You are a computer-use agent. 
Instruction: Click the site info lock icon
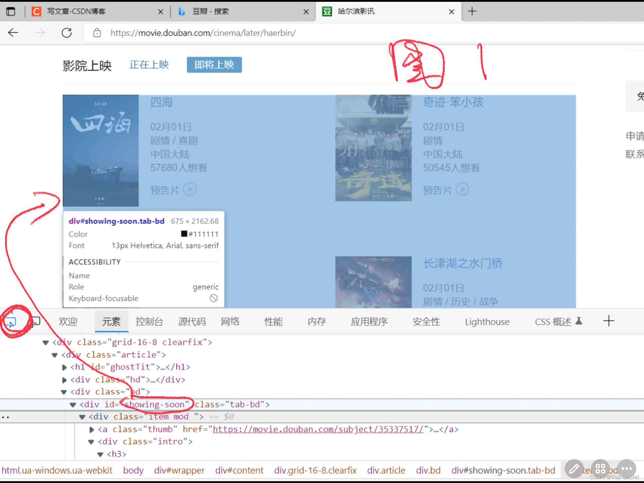point(97,33)
